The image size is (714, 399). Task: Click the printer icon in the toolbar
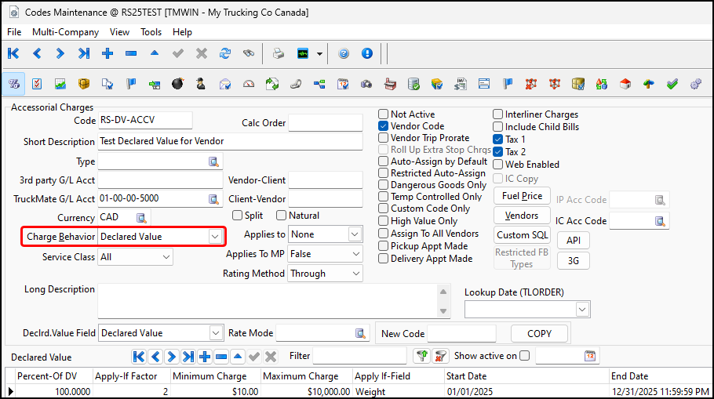pos(279,54)
